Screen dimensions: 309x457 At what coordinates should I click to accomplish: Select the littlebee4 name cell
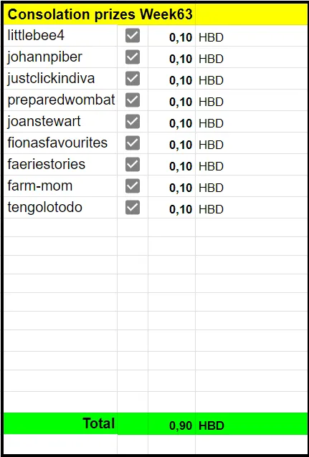coord(61,36)
